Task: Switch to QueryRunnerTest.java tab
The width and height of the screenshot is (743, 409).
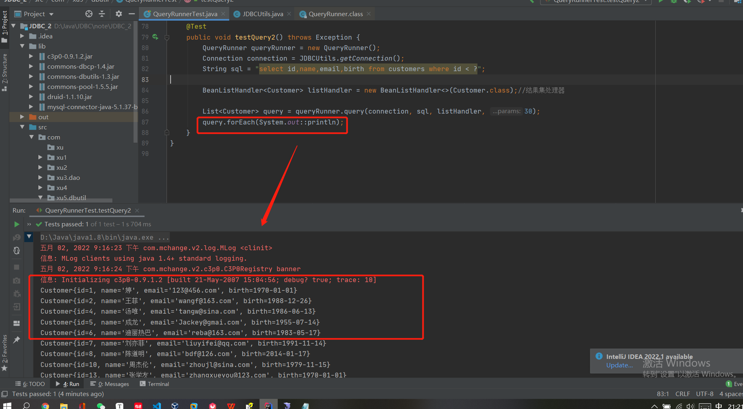Action: point(185,14)
